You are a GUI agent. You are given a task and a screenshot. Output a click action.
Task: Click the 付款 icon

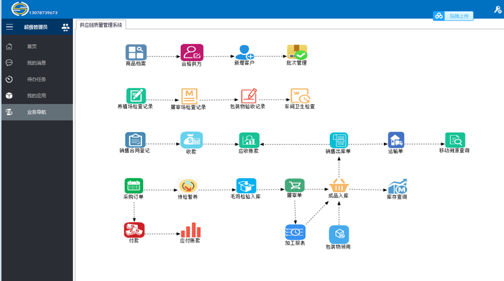(x=134, y=230)
